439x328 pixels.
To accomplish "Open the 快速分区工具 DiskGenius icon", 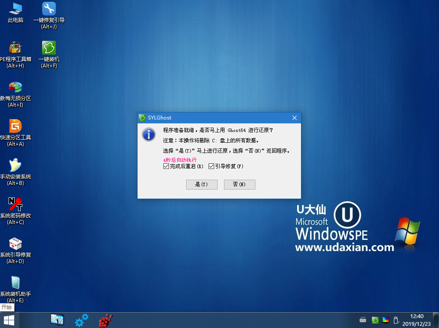I will (x=15, y=126).
